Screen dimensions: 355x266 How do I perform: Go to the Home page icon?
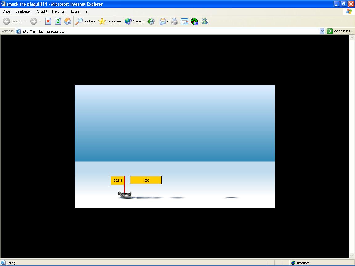68,21
